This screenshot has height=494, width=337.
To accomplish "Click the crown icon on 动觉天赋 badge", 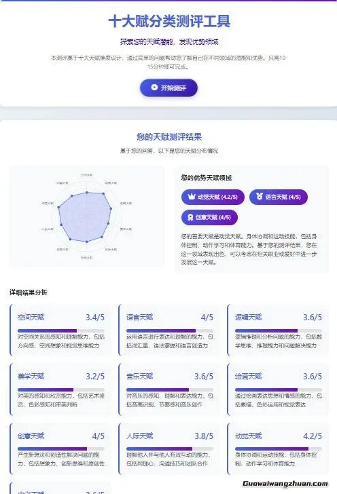I will tap(191, 197).
